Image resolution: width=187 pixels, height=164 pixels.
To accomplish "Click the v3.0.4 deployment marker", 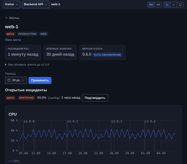I will [150, 121].
